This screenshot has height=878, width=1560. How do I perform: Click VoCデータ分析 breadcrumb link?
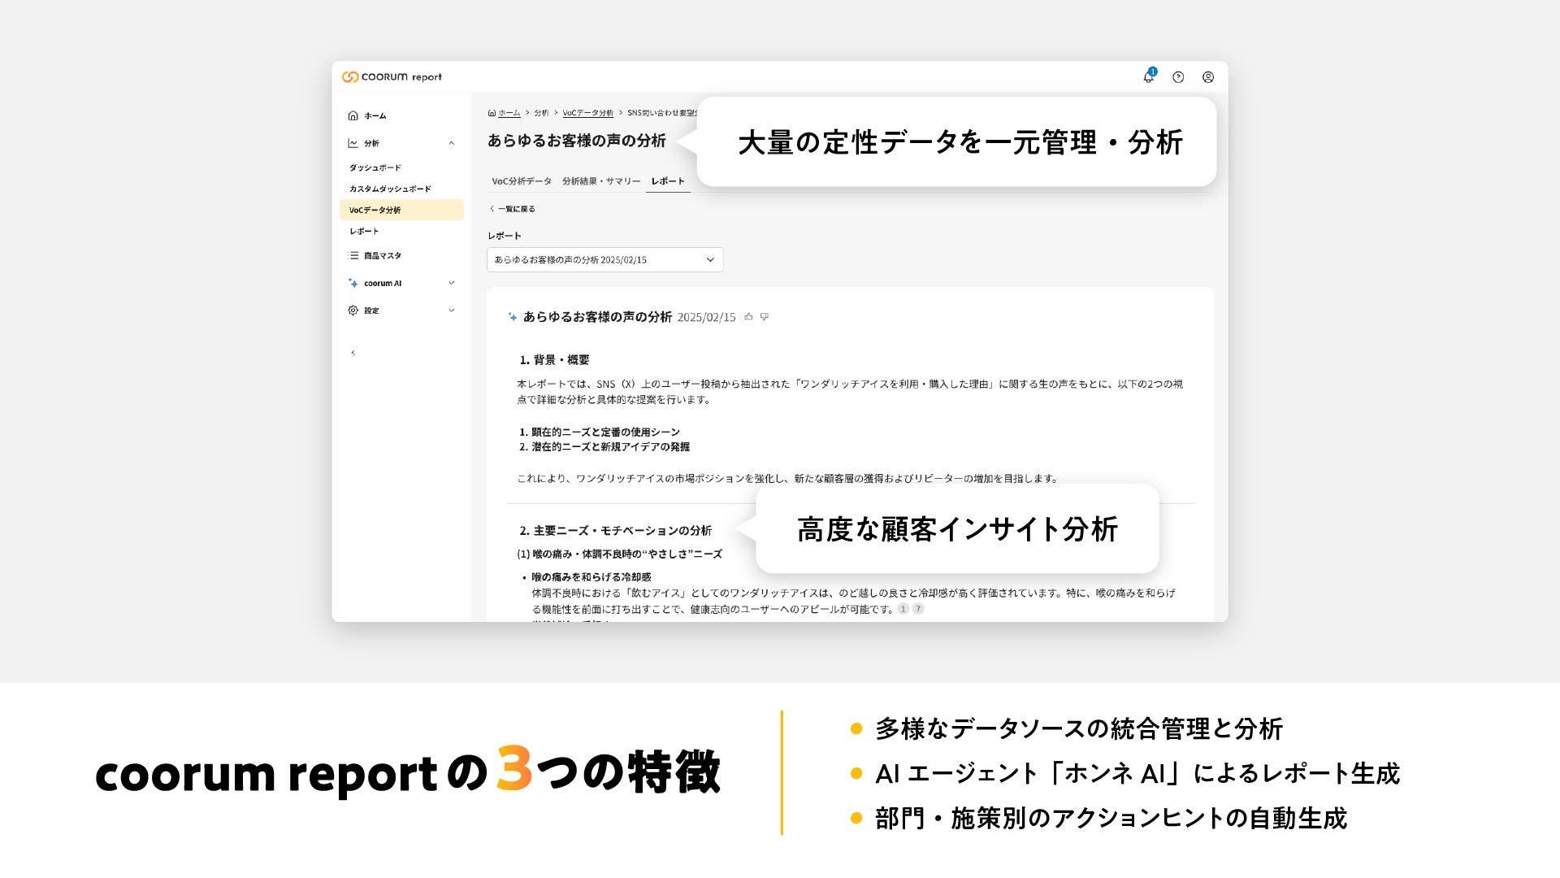[x=587, y=113]
